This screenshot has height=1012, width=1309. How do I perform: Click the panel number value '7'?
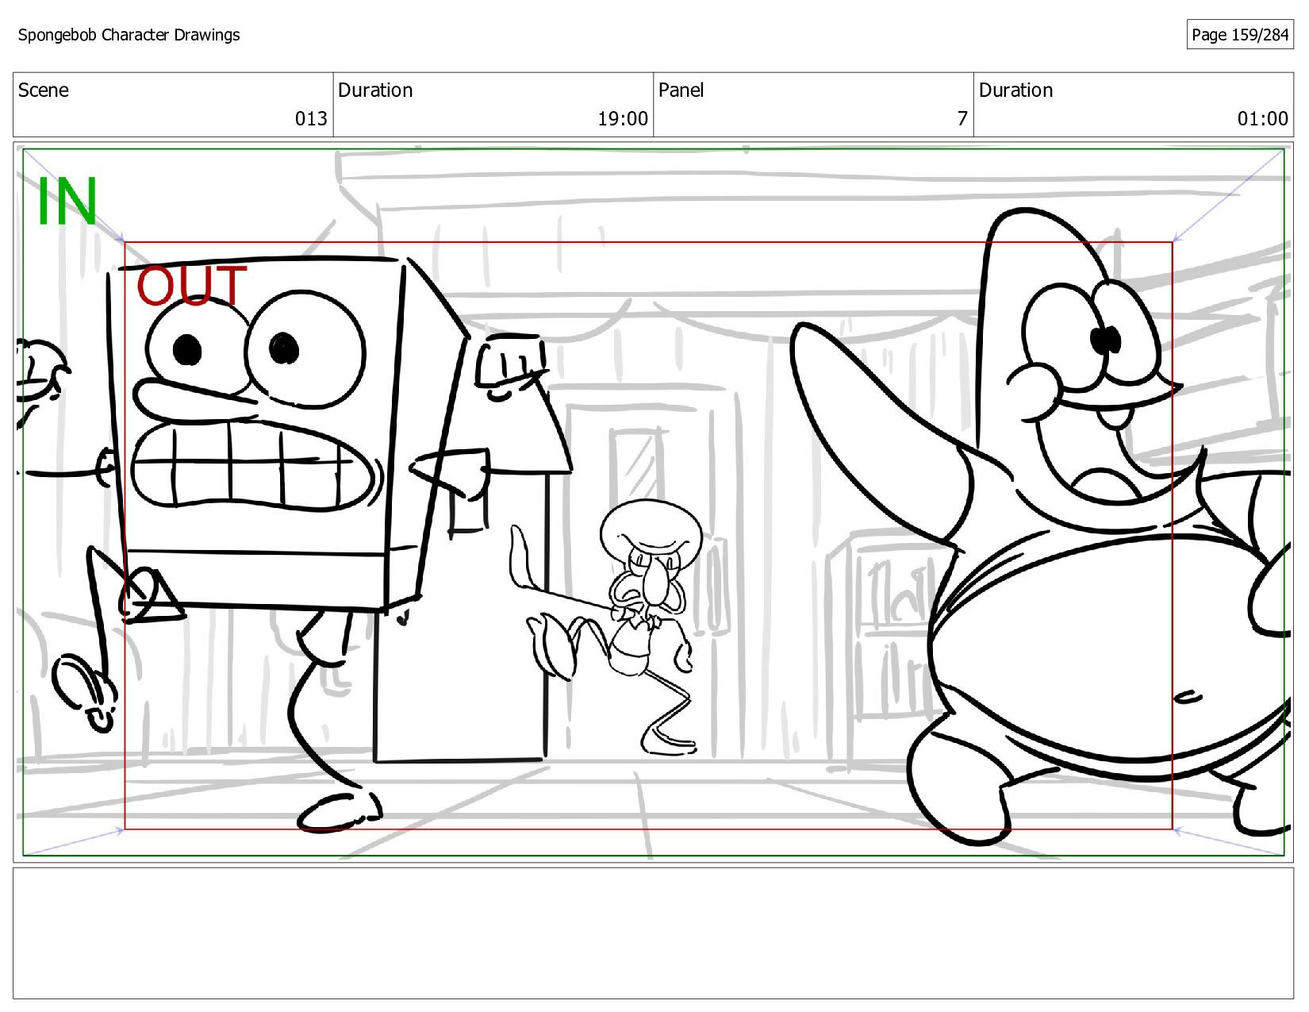click(x=962, y=119)
